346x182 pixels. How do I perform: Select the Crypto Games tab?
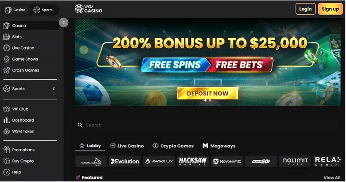tap(173, 146)
